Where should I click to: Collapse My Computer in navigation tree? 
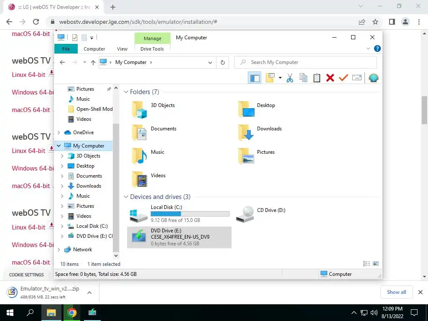tap(59, 146)
